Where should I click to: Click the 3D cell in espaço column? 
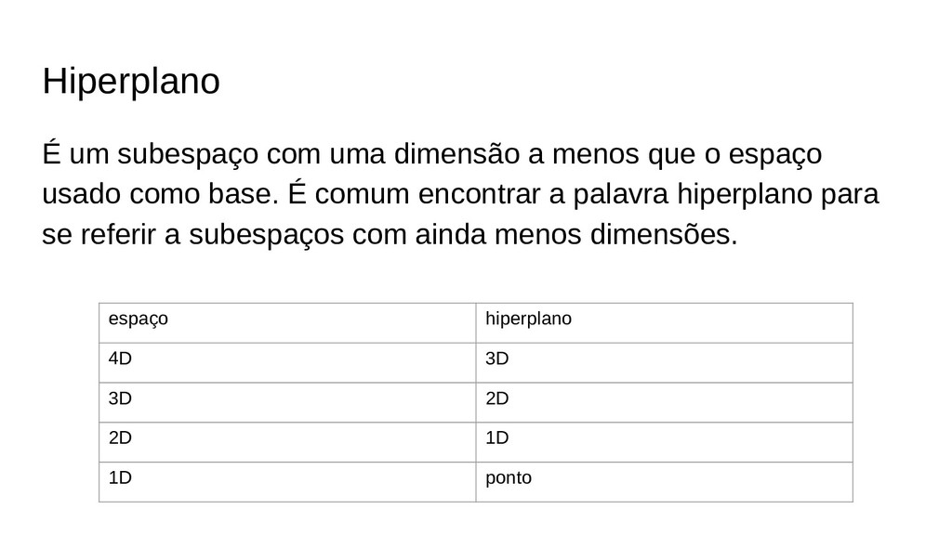pyautogui.click(x=287, y=402)
